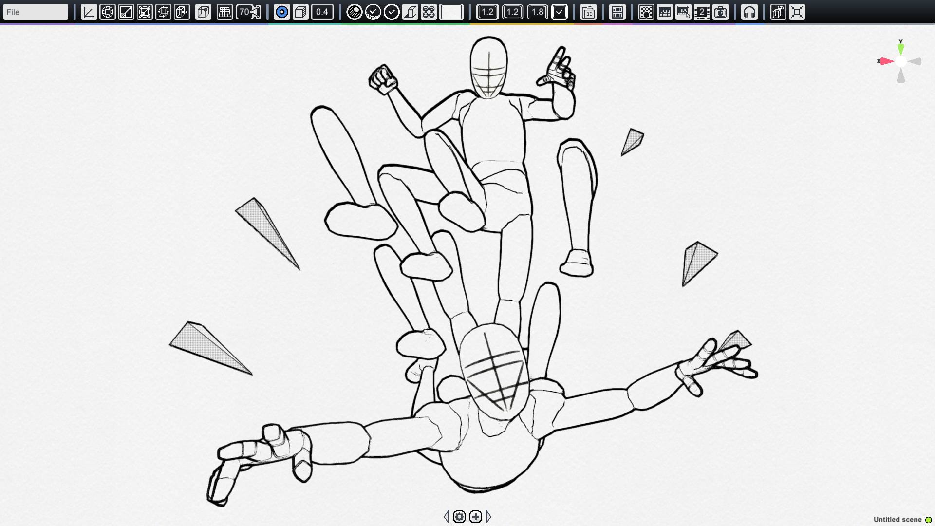Open the frame 2 filmstrip tool

pos(702,12)
